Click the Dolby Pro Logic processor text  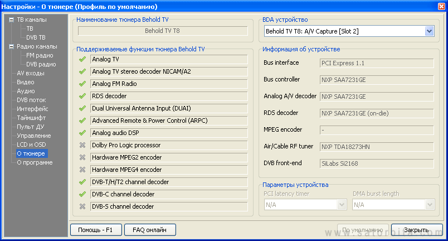click(x=126, y=145)
